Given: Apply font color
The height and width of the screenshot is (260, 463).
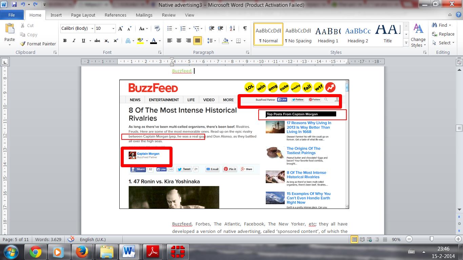Looking at the screenshot, I should click(x=153, y=41).
